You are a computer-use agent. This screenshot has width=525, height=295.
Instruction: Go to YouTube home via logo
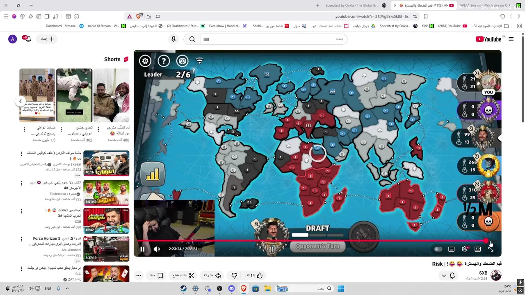(488, 39)
